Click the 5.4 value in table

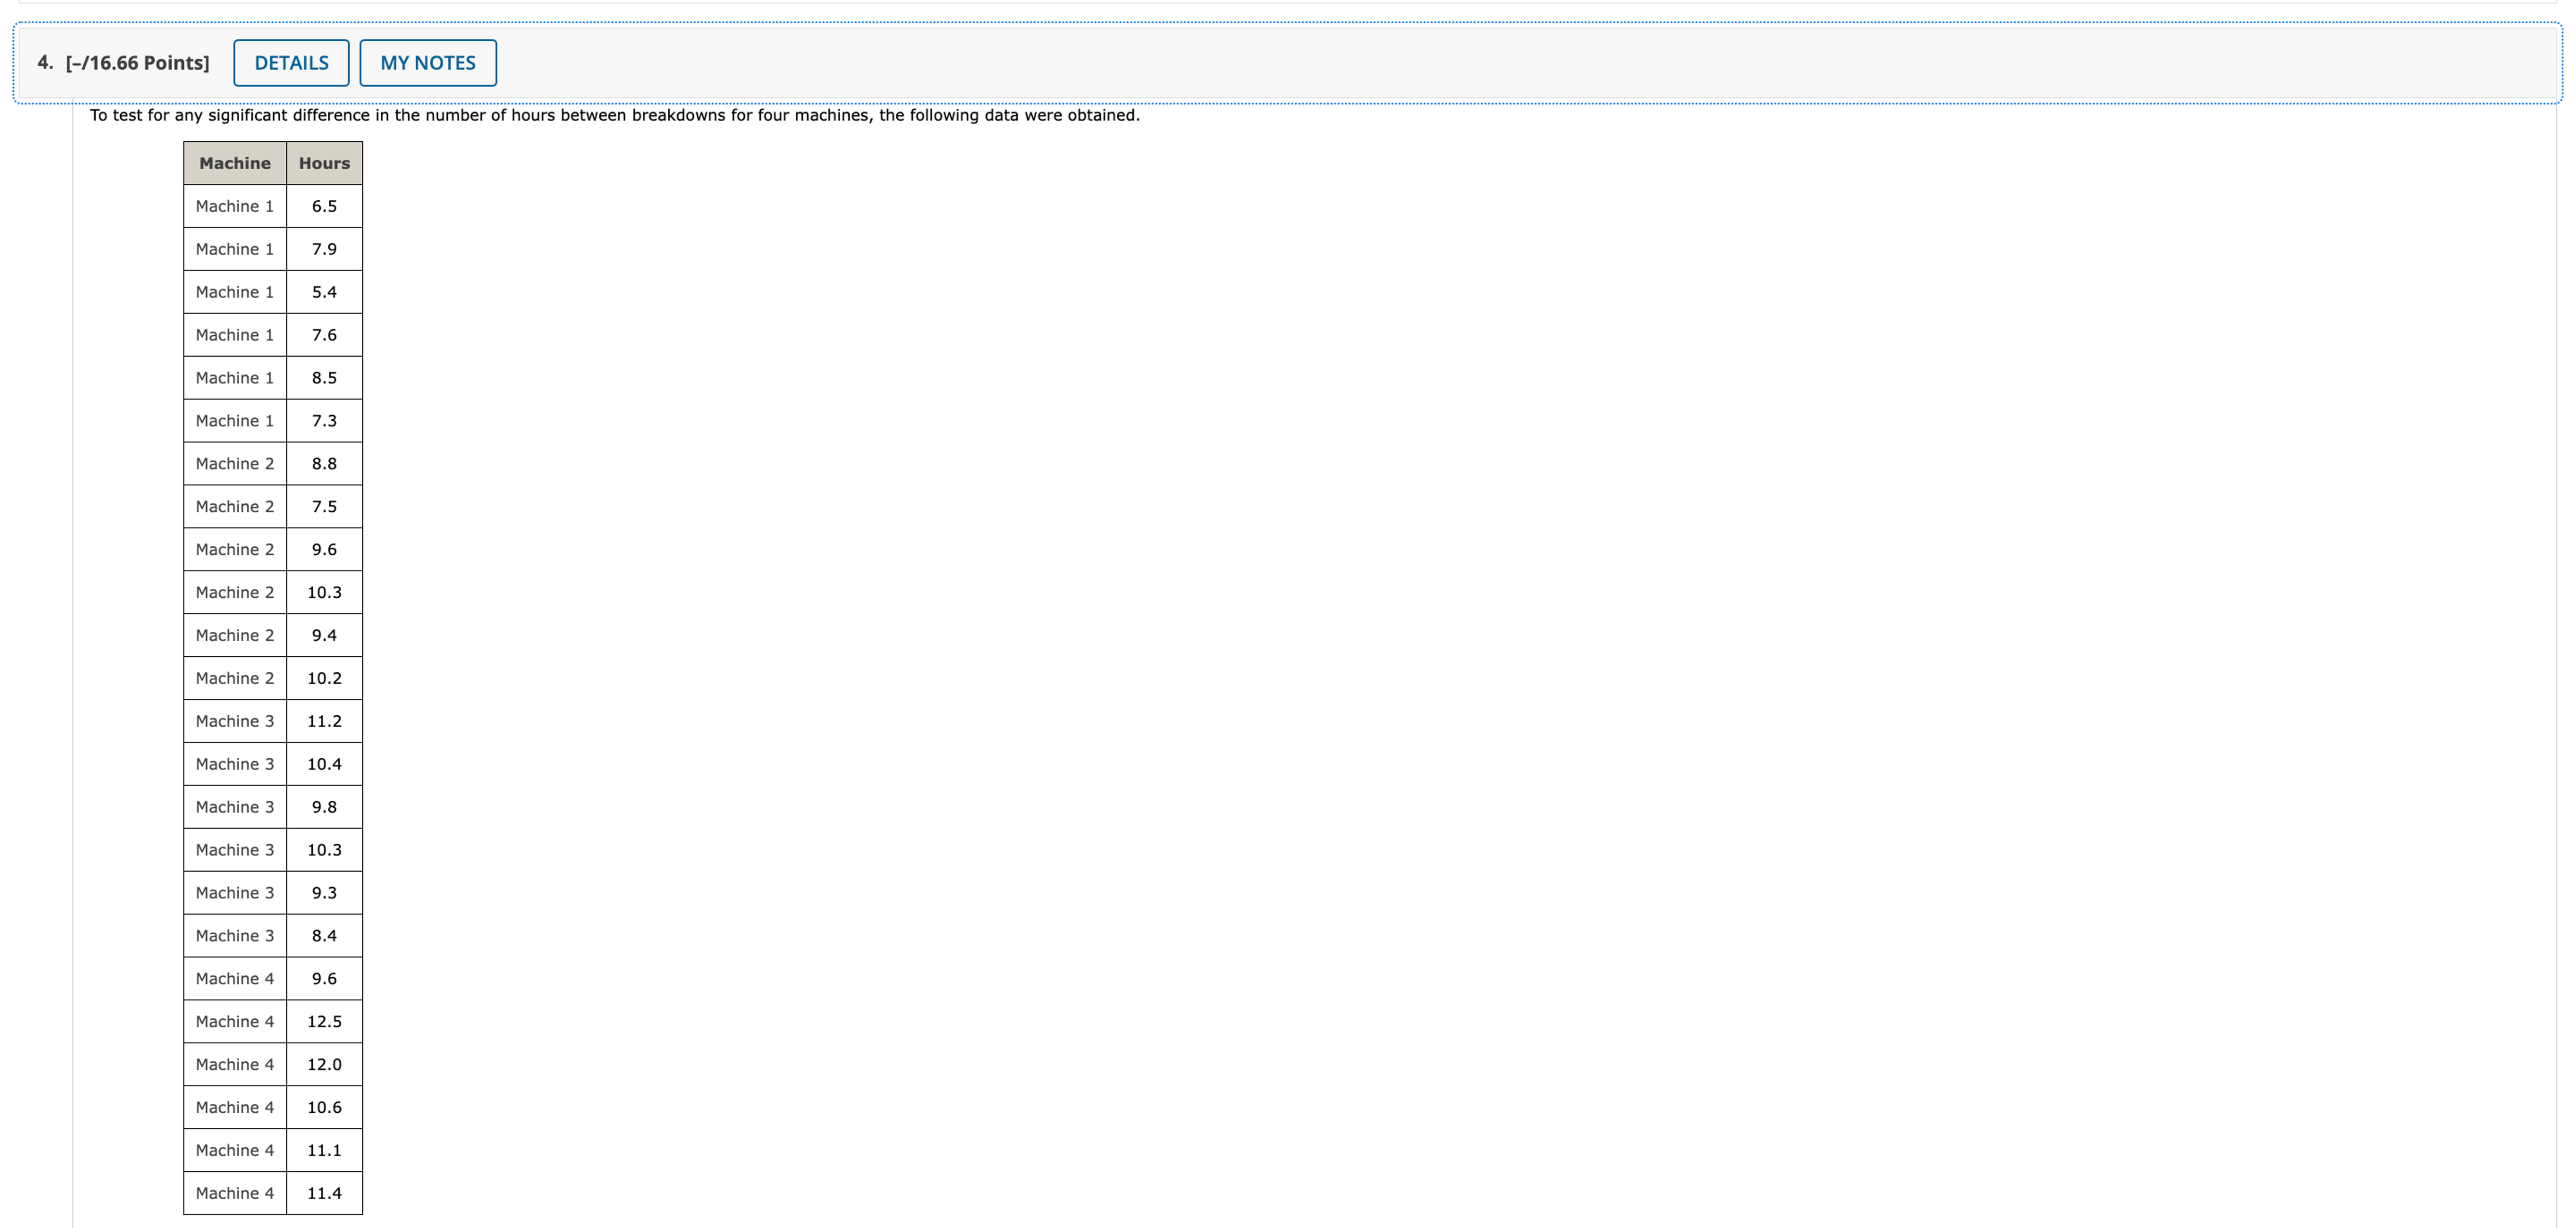point(324,292)
